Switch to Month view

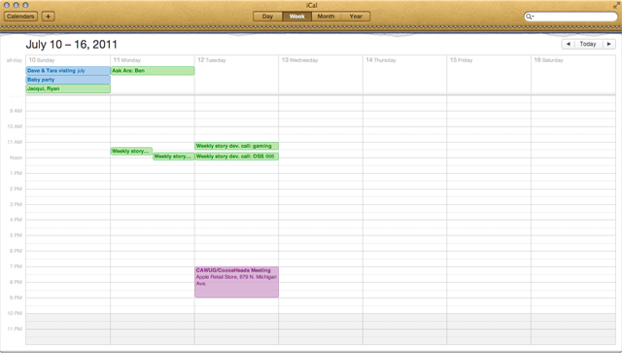coord(327,17)
